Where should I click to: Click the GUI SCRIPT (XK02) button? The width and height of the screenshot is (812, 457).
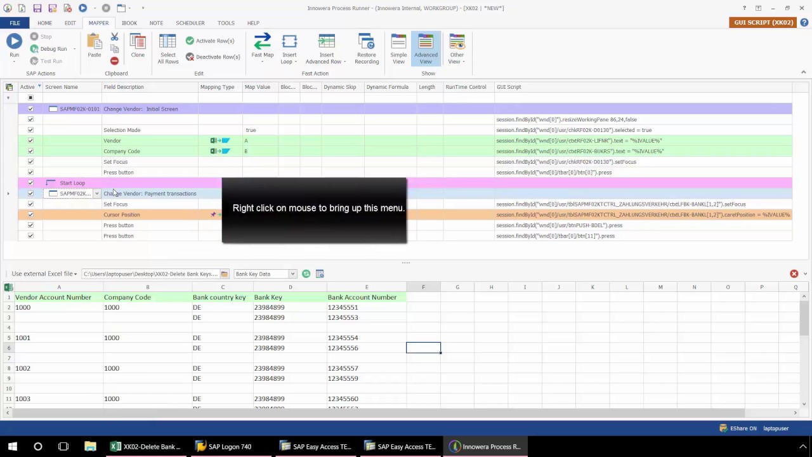click(764, 22)
